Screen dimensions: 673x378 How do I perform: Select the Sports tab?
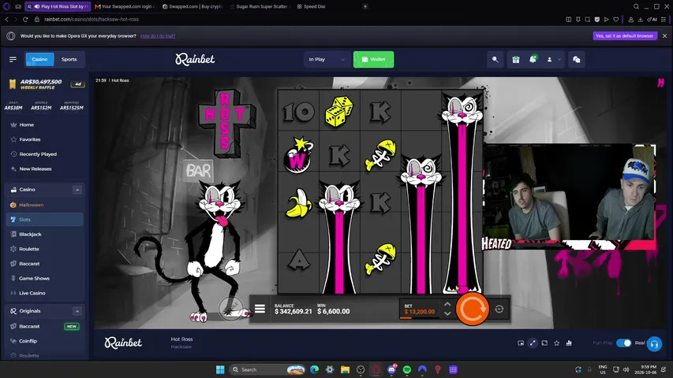pyautogui.click(x=69, y=60)
